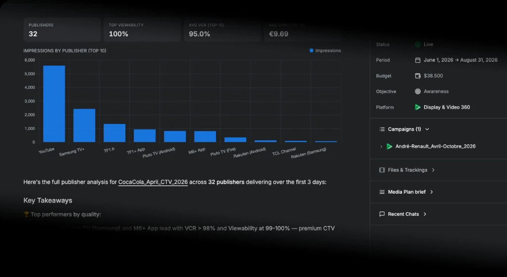The width and height of the screenshot is (507, 277).
Task: Click the Impressions legend label
Action: [x=328, y=51]
